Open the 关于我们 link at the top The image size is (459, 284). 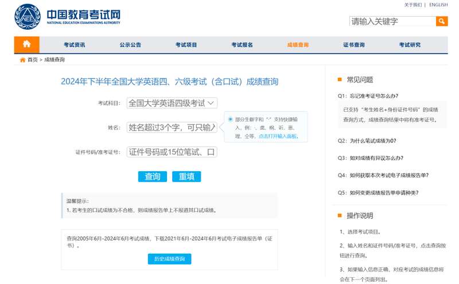pos(413,5)
